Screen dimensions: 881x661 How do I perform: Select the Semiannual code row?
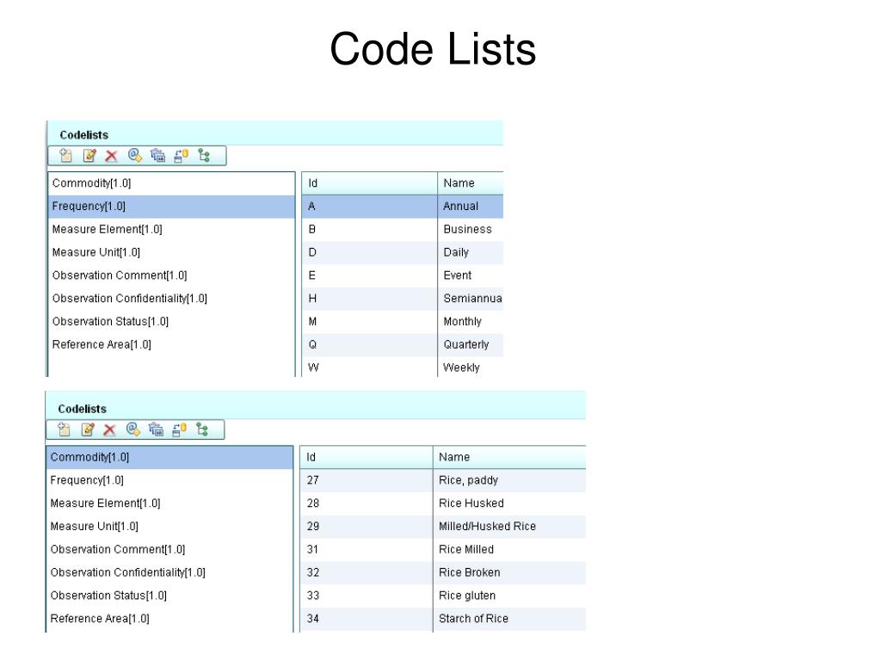pyautogui.click(x=403, y=299)
